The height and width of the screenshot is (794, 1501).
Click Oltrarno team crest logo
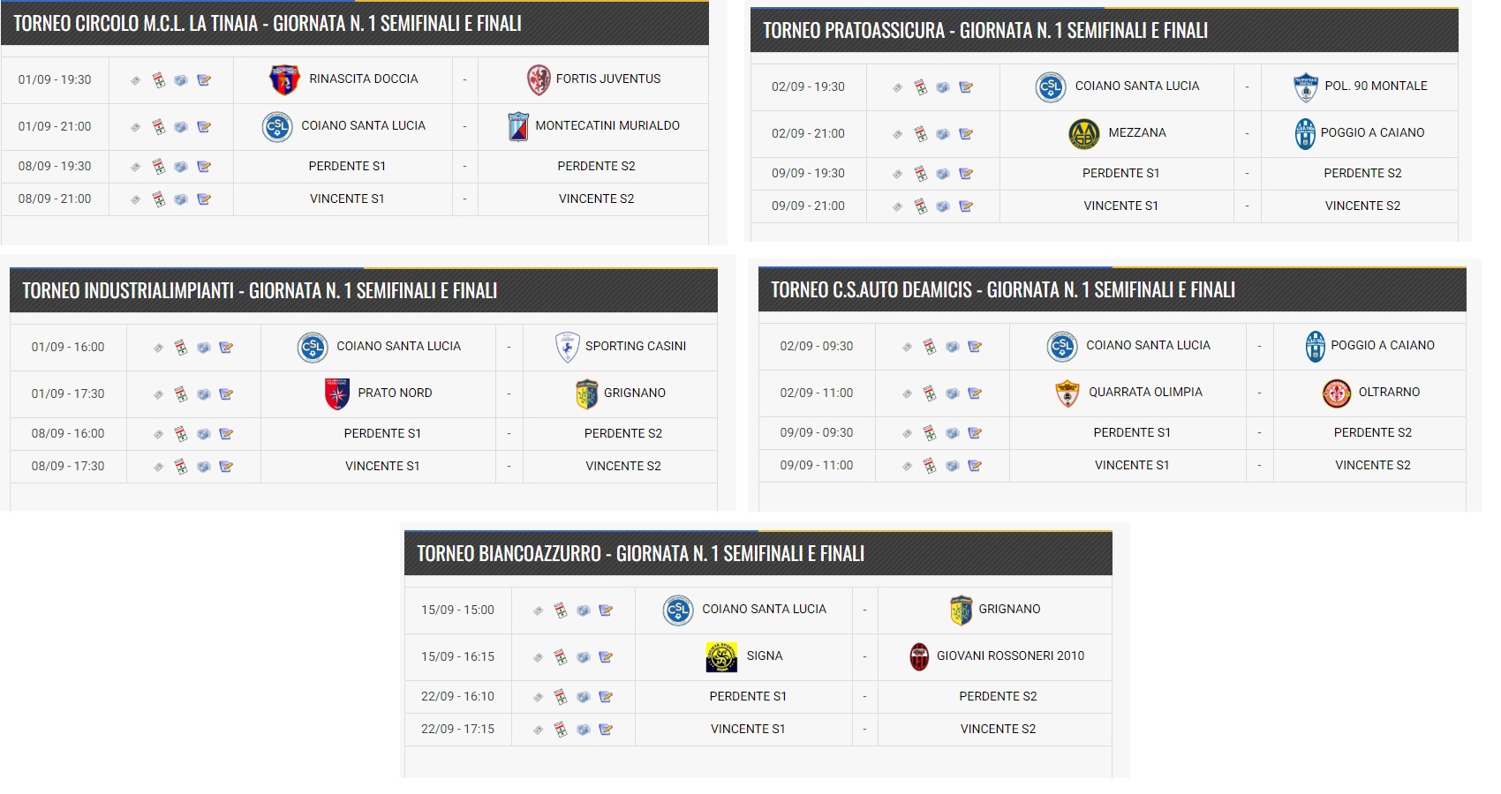1337,393
